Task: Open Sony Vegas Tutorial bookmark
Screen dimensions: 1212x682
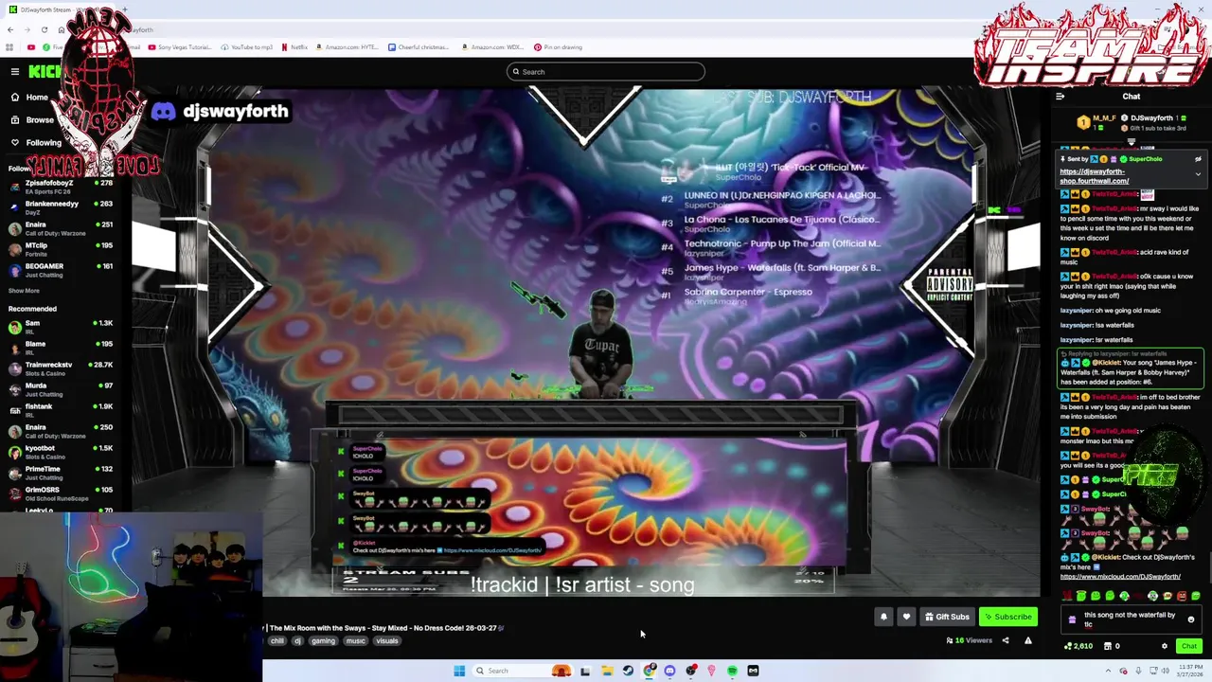Action: tap(180, 47)
